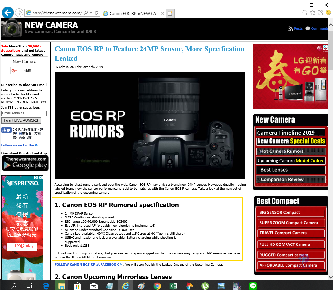The image size is (333, 290).
Task: Launch Microsoft Edge from taskbar
Action: (46, 286)
